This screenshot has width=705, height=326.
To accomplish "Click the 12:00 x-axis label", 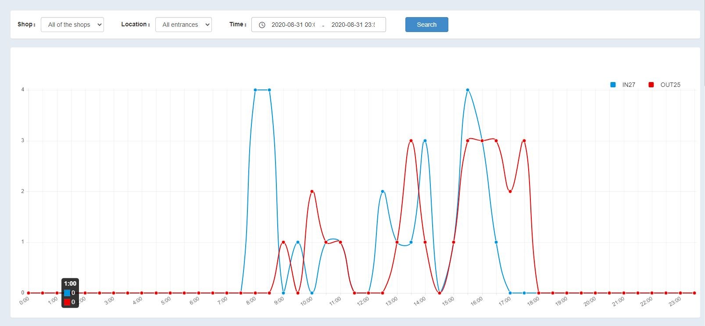I will coord(364,301).
